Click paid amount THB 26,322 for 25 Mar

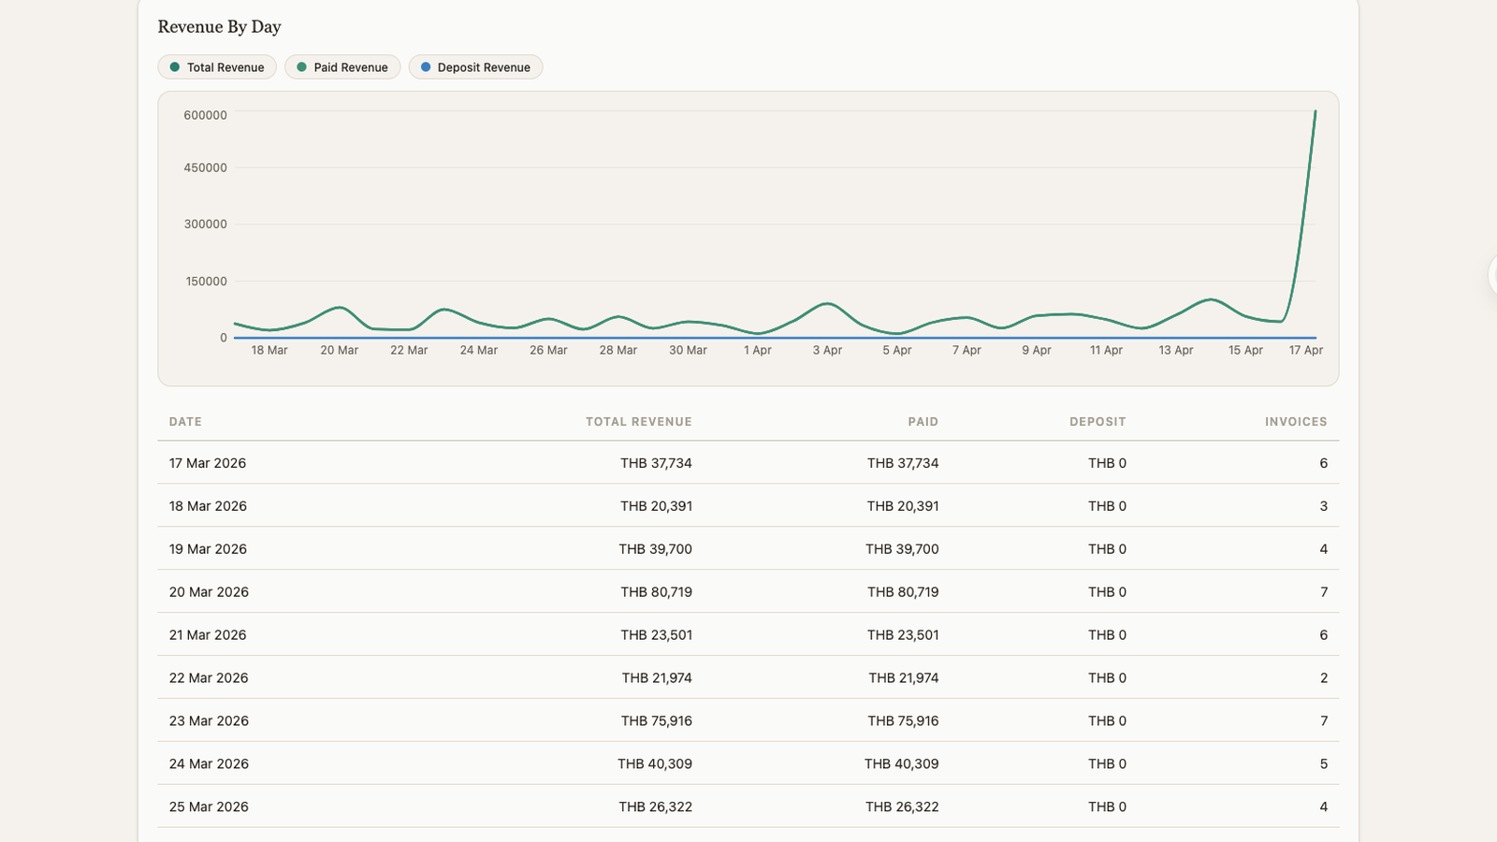point(902,807)
